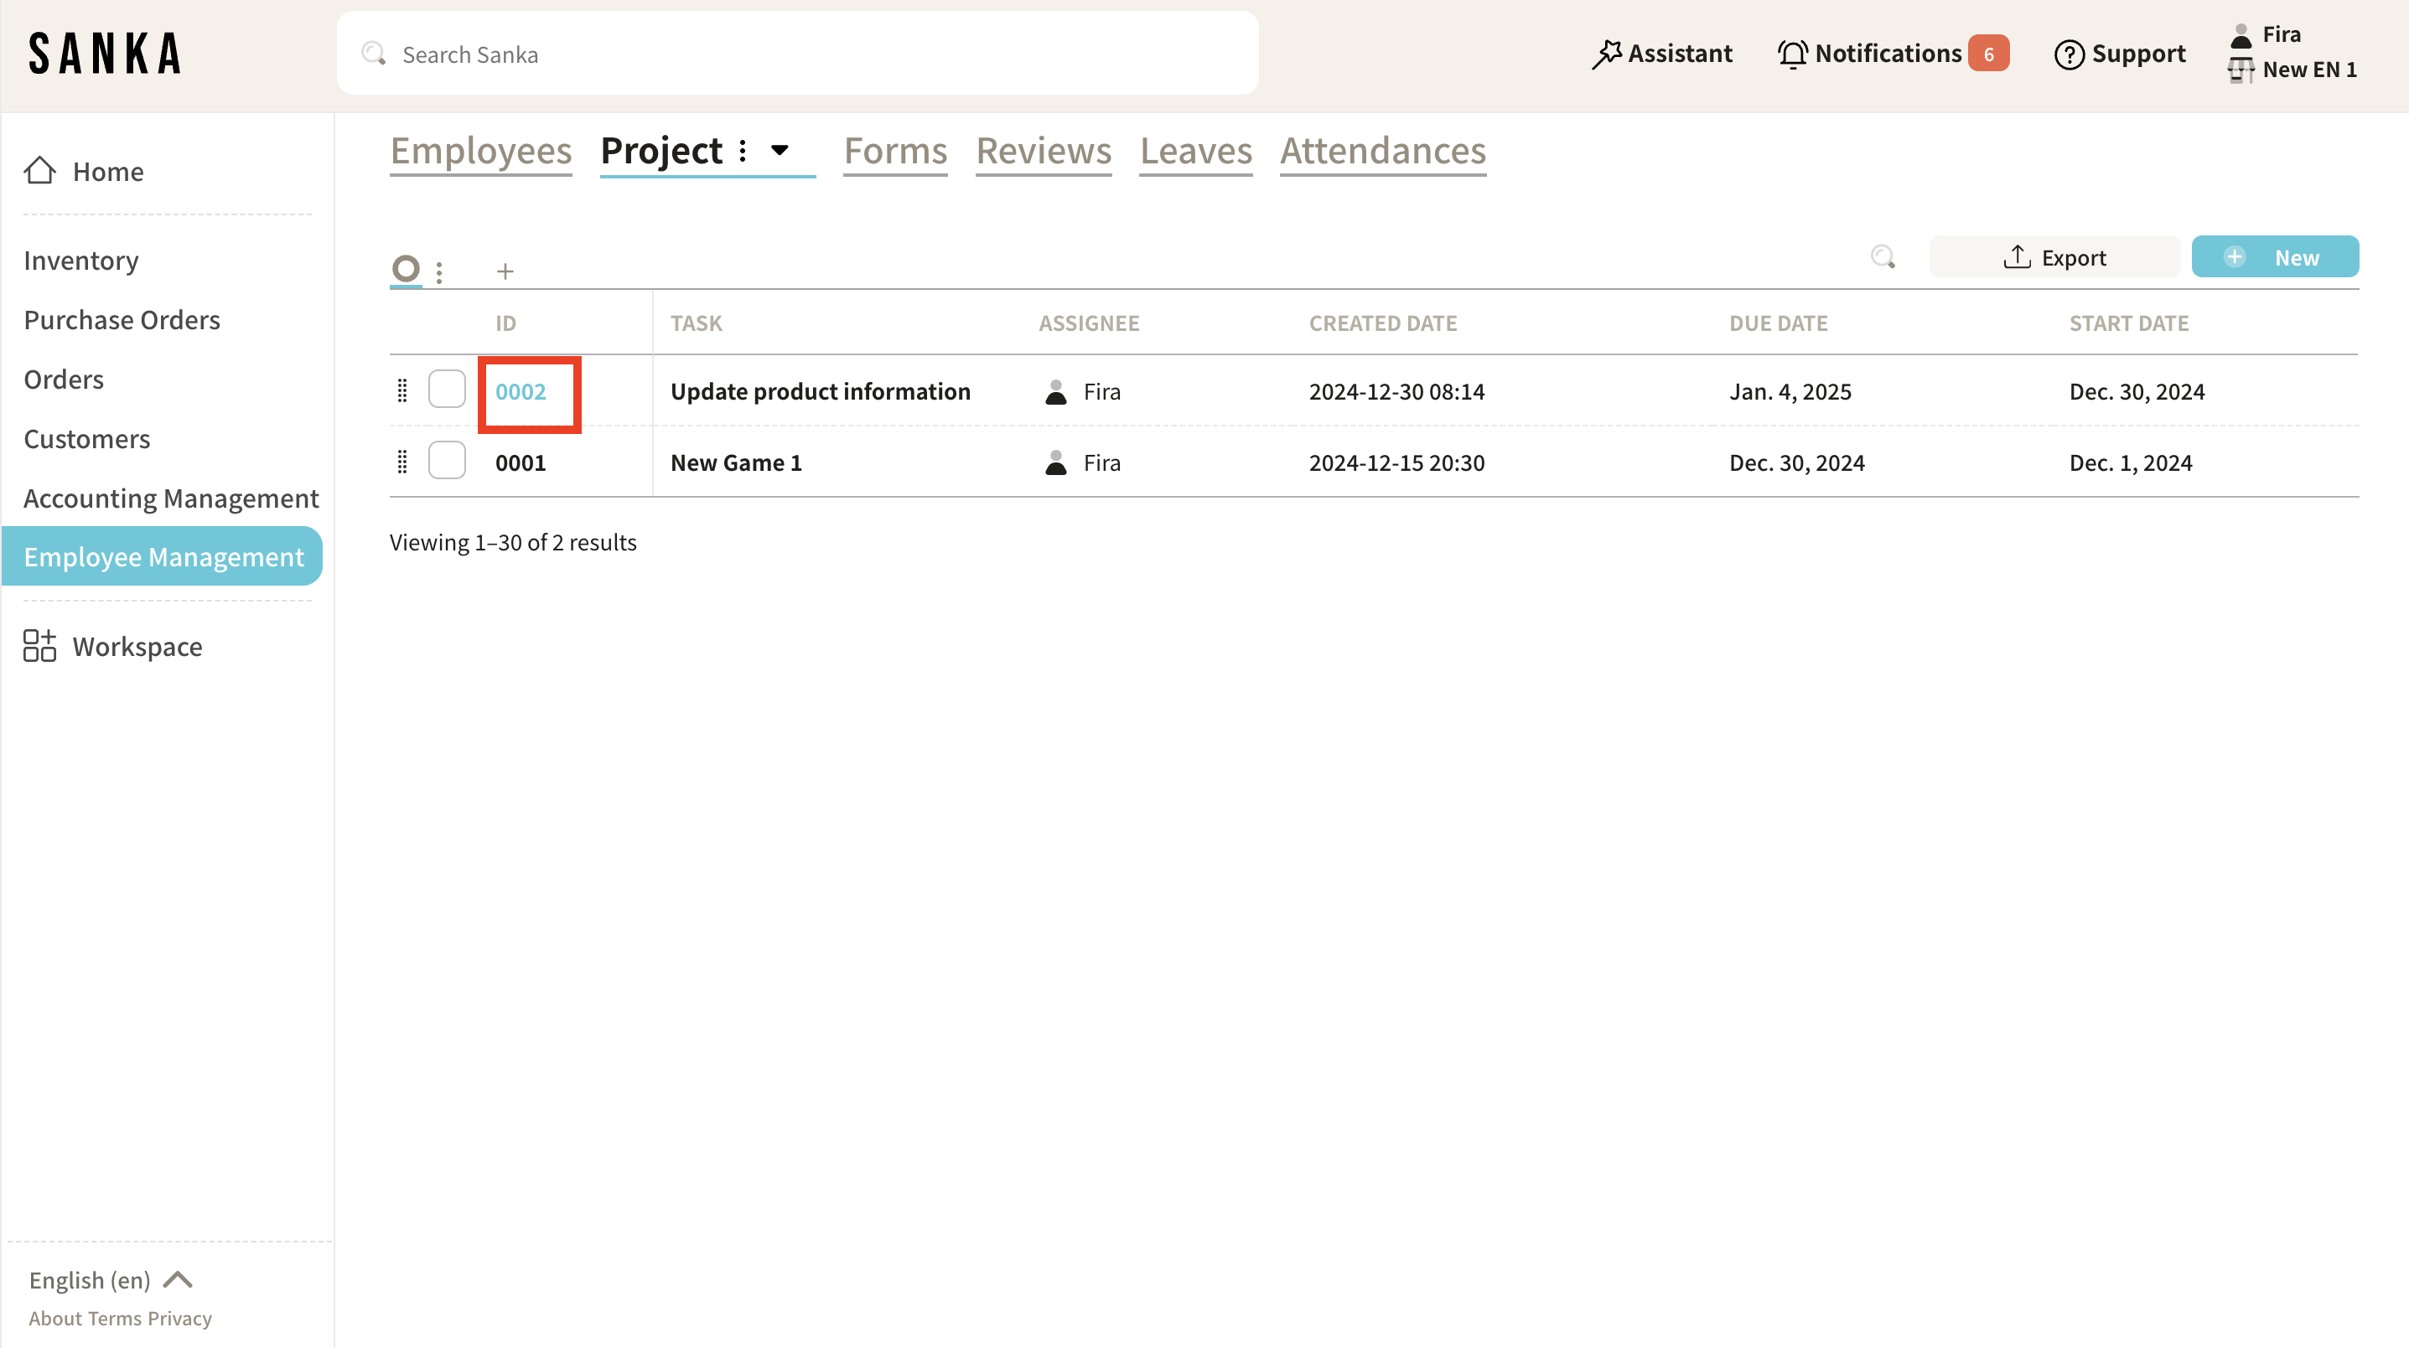2409x1348 pixels.
Task: Click the plus icon to add view
Action: click(x=505, y=271)
